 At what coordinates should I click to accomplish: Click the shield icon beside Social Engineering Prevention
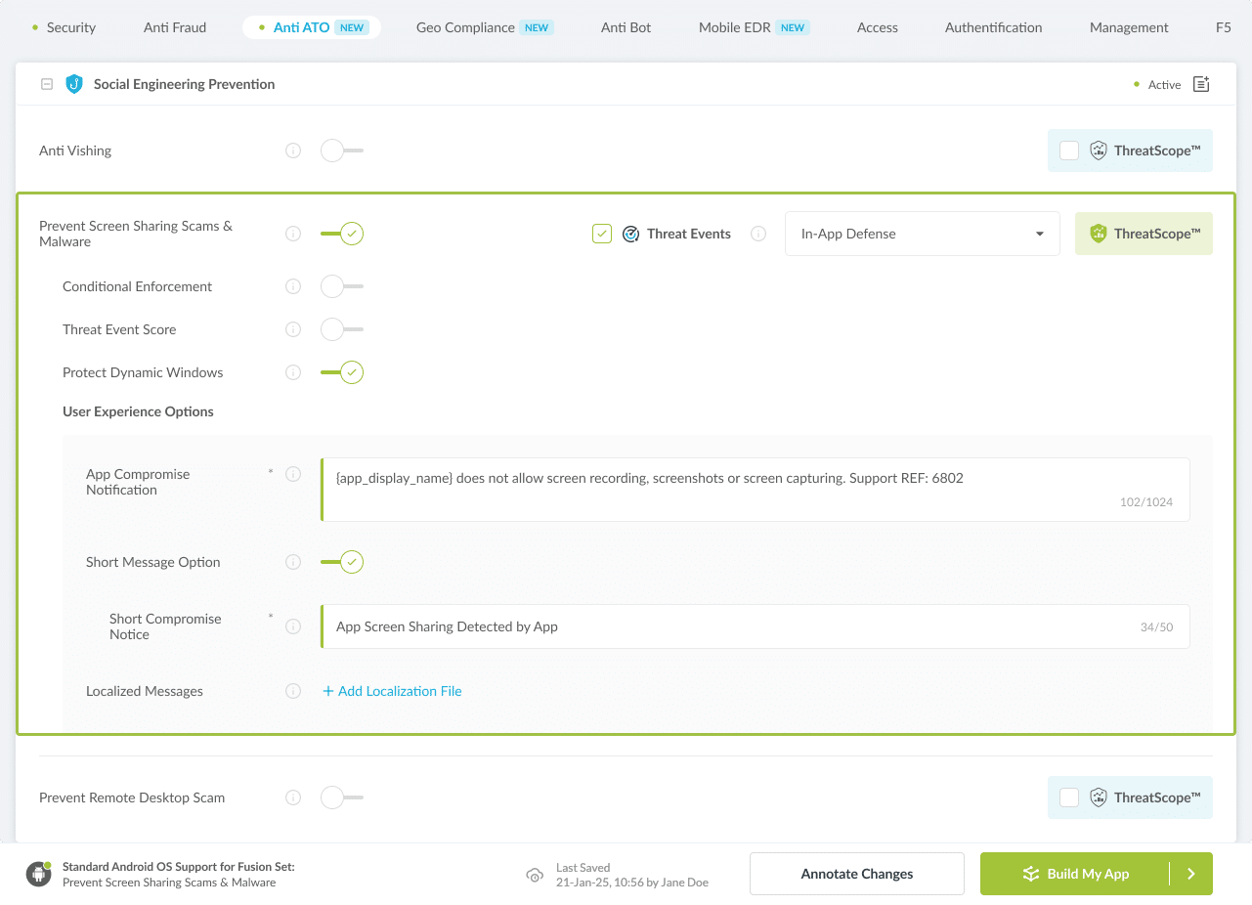coord(74,84)
